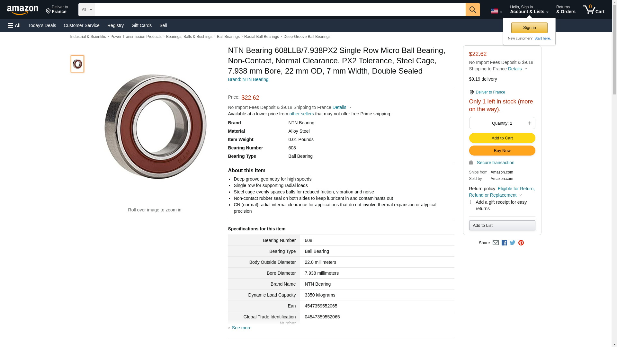This screenshot has width=617, height=347.
Task: Click the Amazon logo
Action: (22, 10)
